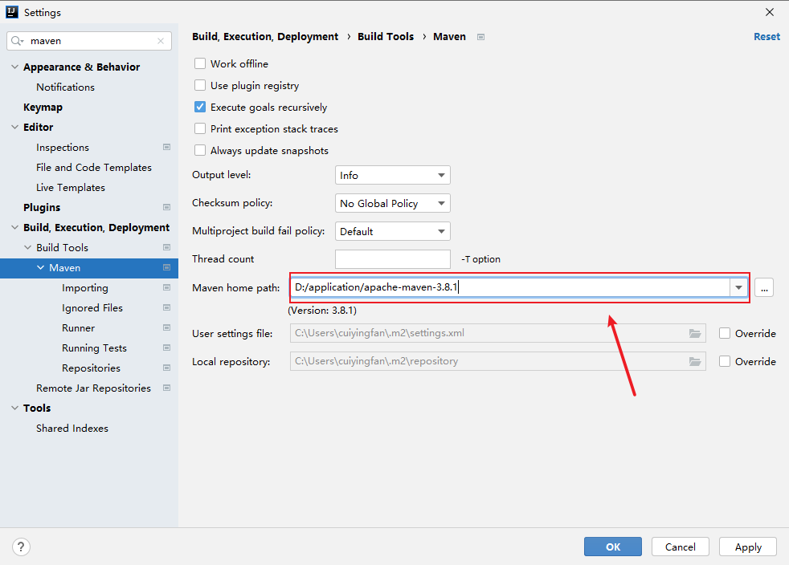The height and width of the screenshot is (565, 789).
Task: Collapse Build, Execution, Deployment section
Action: (x=14, y=227)
